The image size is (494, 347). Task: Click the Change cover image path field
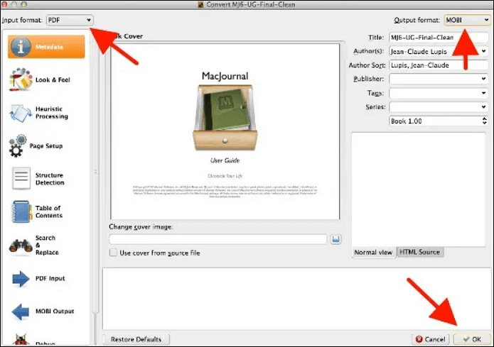pos(218,239)
